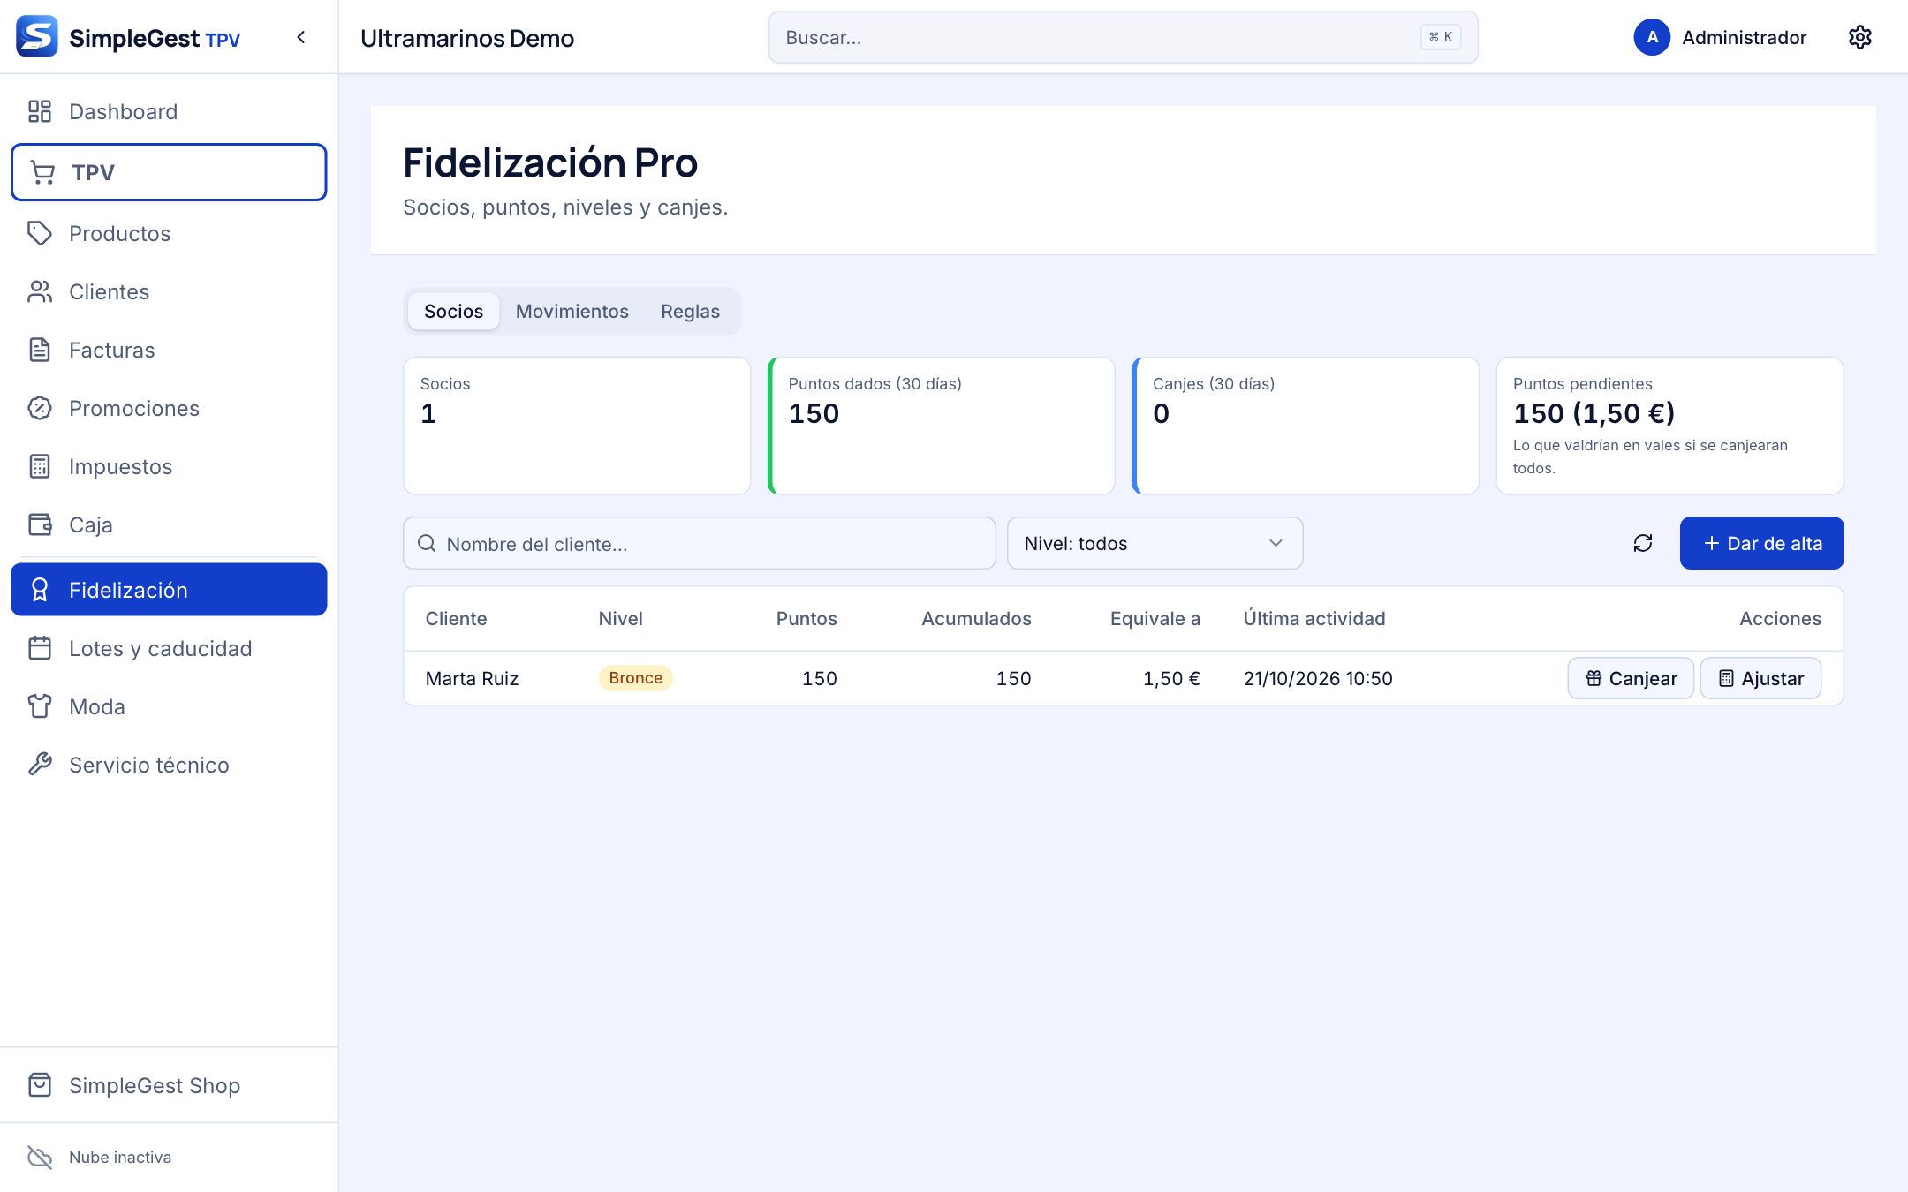Open the Promociones section
This screenshot has height=1192, width=1908.
[169, 408]
